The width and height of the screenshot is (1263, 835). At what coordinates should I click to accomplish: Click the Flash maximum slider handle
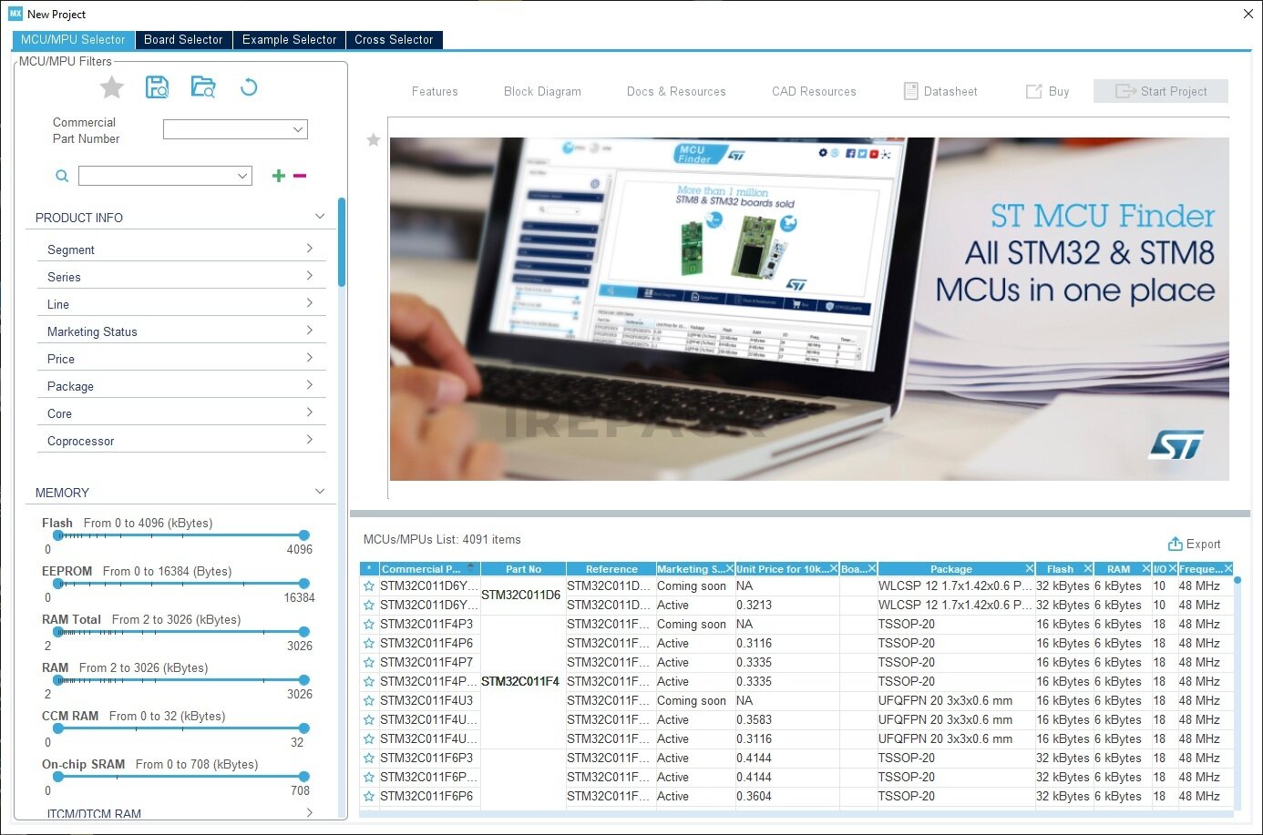303,535
